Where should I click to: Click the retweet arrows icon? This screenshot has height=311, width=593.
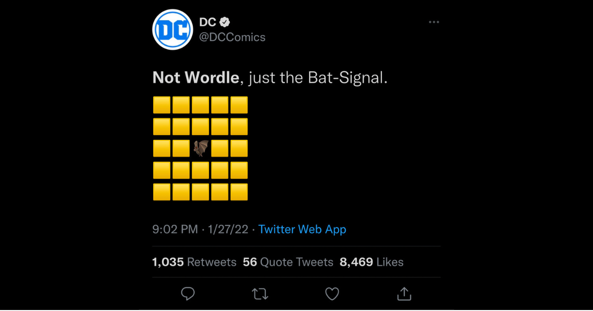260,294
